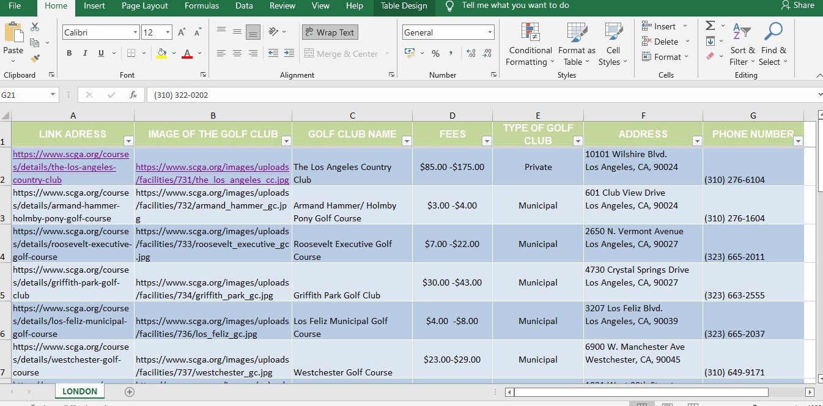Click the Format Painter brush icon
Image resolution: width=823 pixels, height=406 pixels.
35,59
